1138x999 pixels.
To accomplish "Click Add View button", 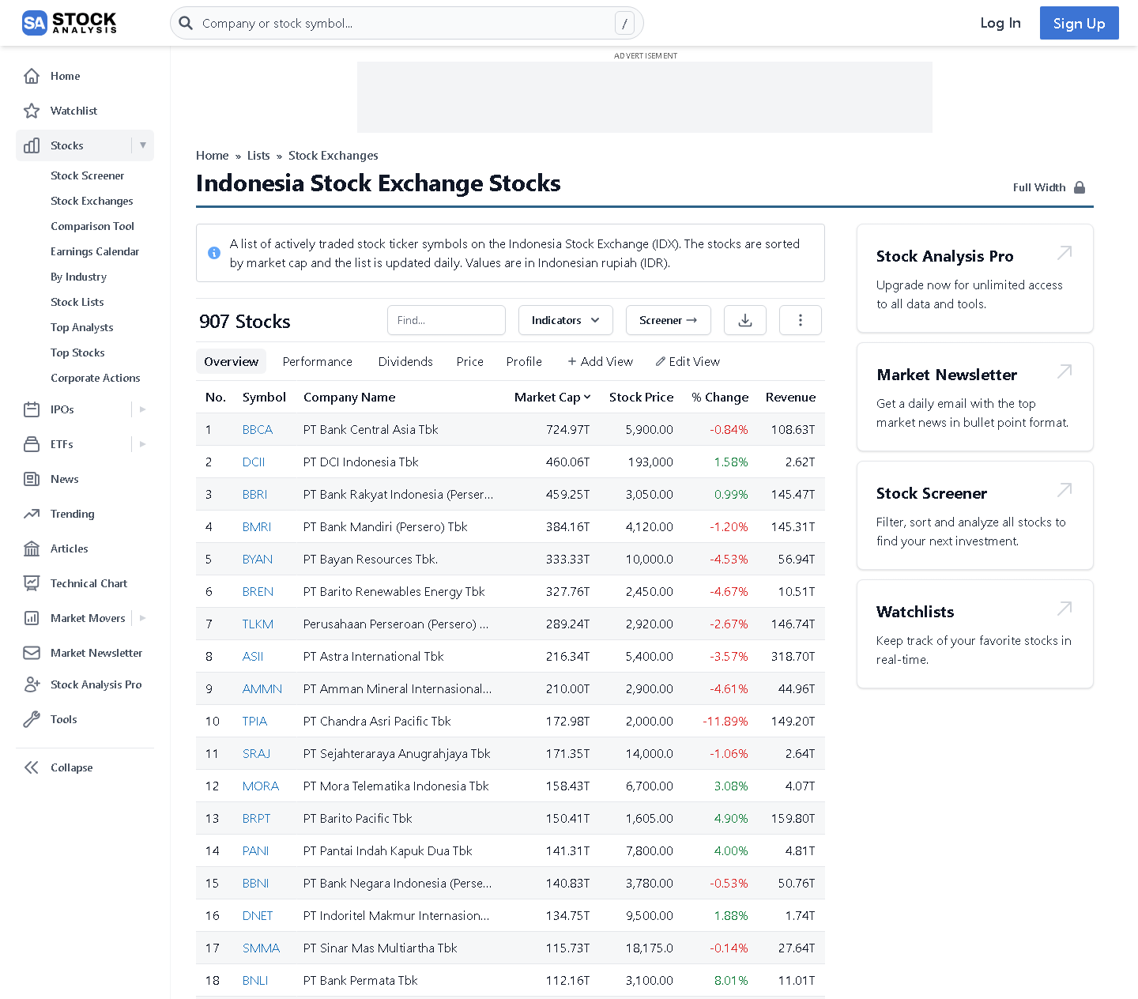I will click(600, 361).
